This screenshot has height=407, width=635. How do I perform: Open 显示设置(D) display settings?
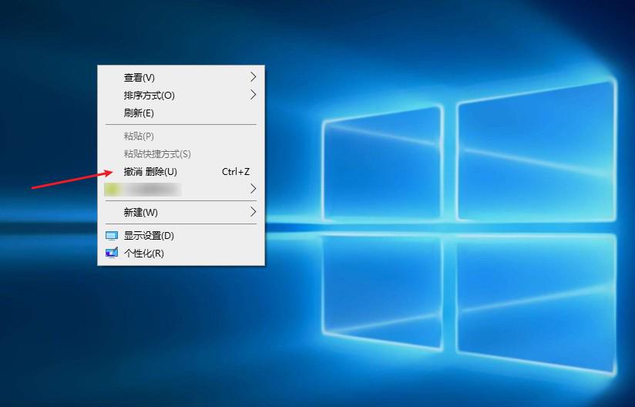181,235
